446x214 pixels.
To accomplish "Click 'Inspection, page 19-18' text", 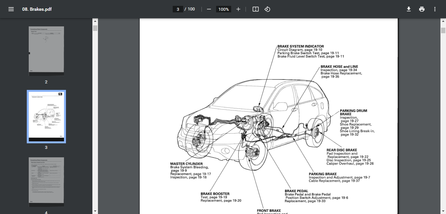I will (188, 177).
